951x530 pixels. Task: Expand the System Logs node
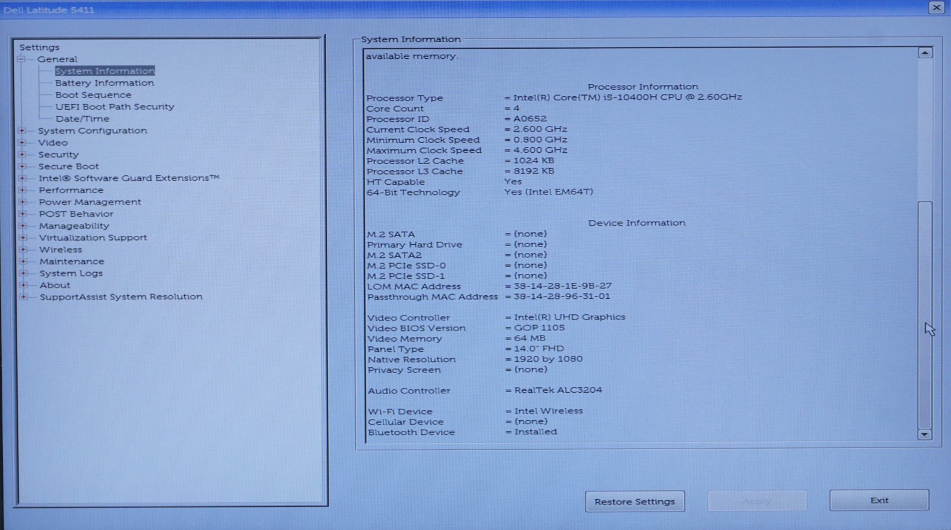(x=23, y=273)
